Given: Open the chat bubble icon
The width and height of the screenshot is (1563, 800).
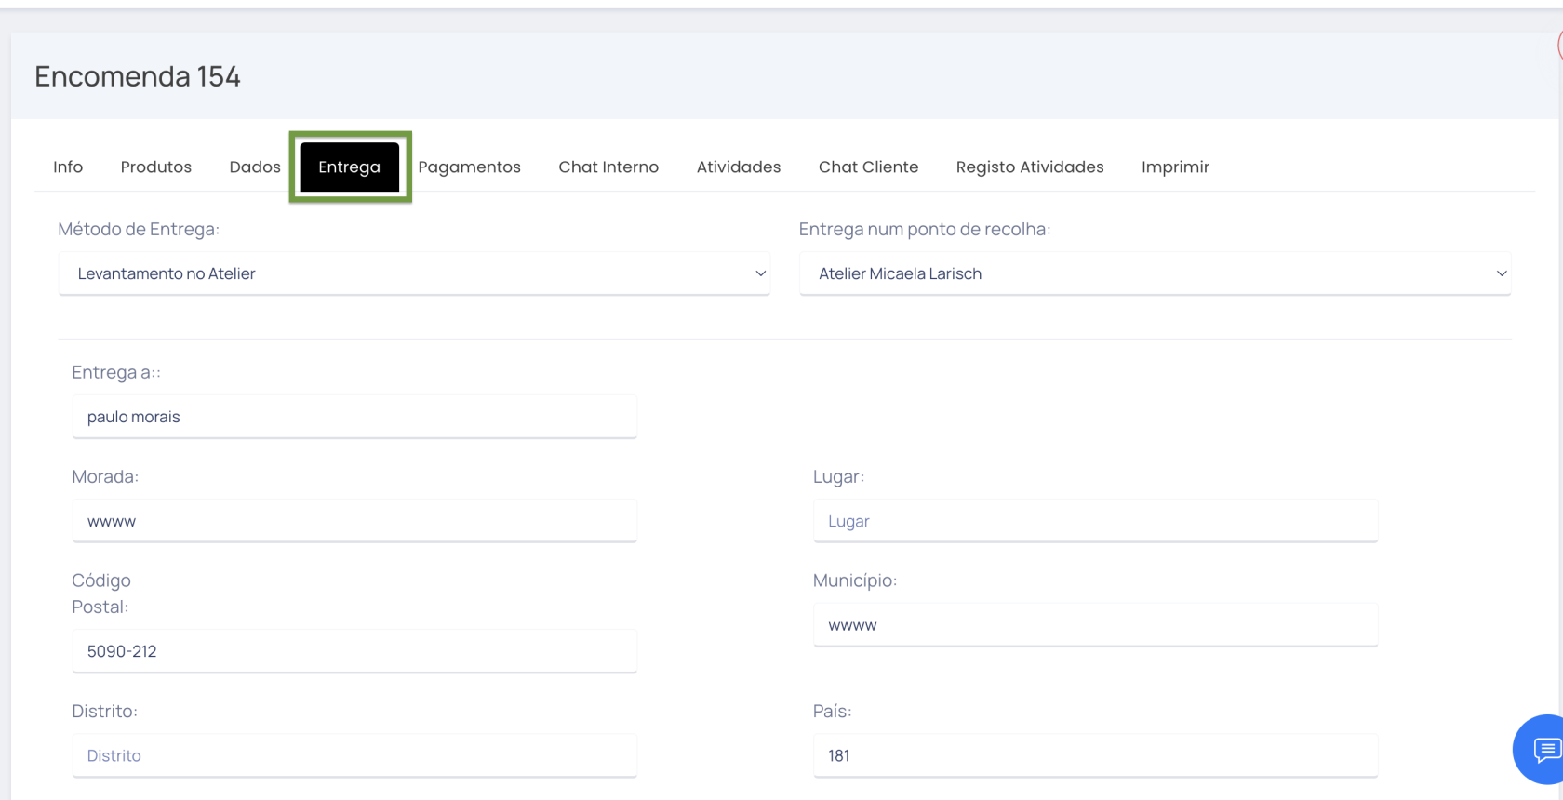Looking at the screenshot, I should pyautogui.click(x=1544, y=749).
